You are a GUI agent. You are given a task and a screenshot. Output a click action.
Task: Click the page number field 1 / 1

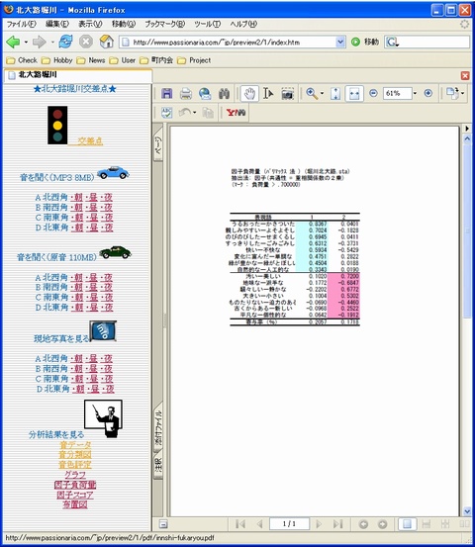(x=289, y=523)
